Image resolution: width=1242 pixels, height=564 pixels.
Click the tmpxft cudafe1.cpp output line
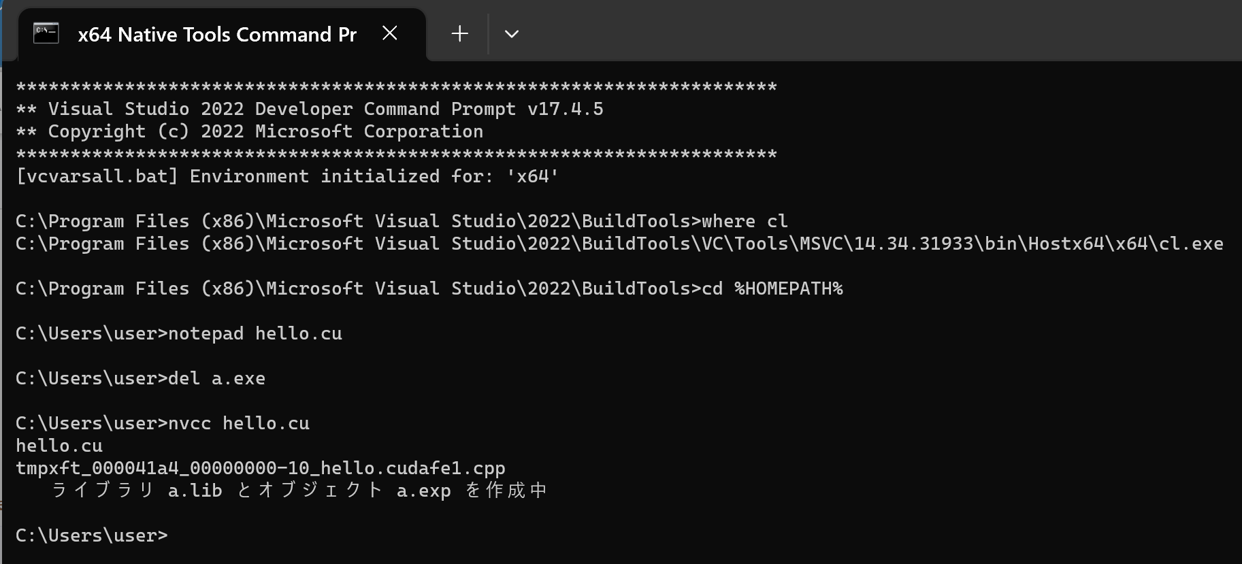pyautogui.click(x=261, y=468)
